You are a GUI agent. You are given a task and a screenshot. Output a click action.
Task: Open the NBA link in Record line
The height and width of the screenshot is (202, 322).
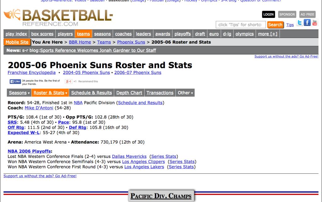point(78,102)
